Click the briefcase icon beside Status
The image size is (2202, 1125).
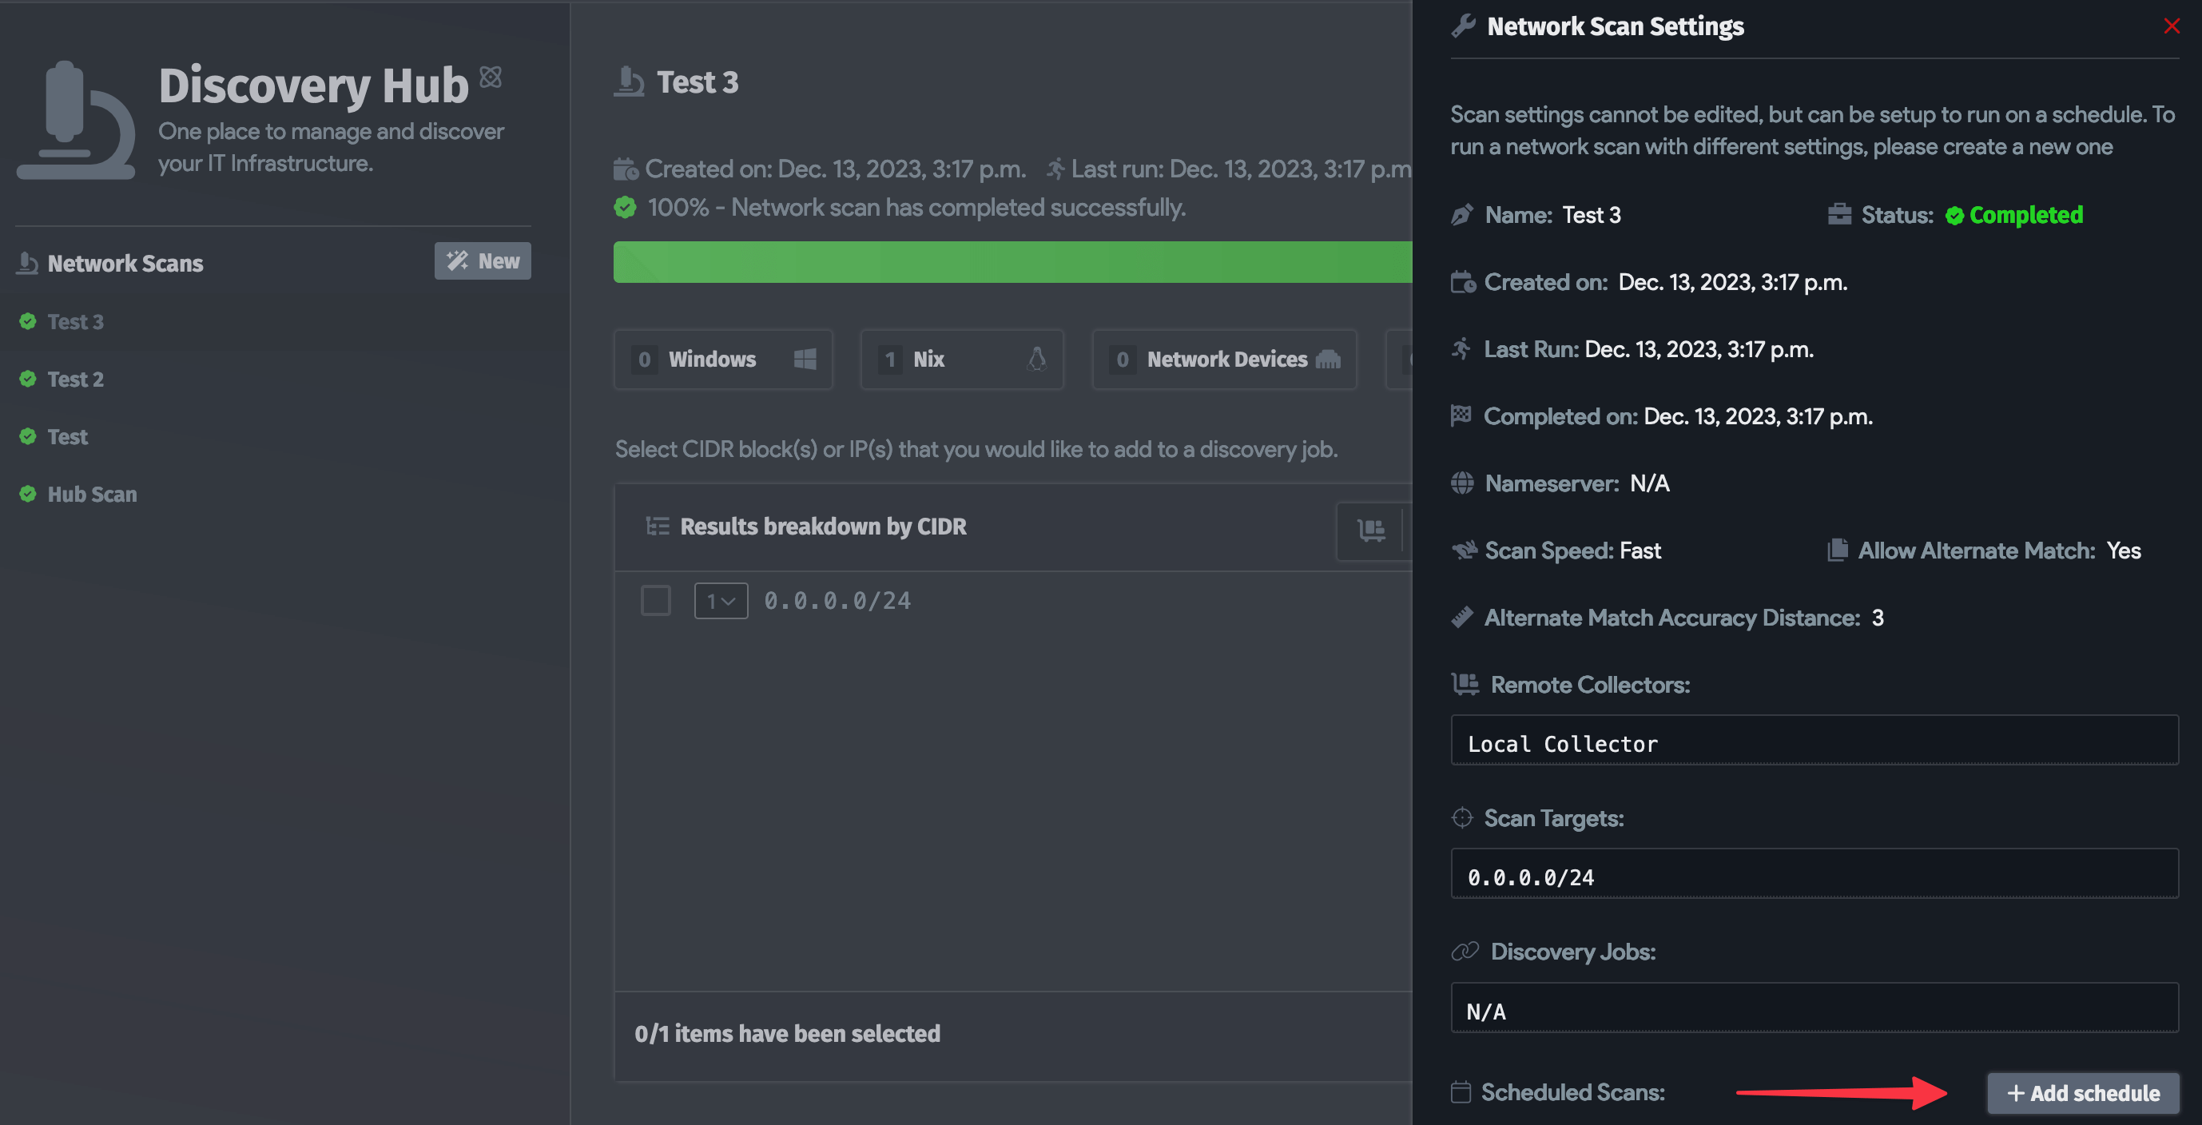[1839, 215]
